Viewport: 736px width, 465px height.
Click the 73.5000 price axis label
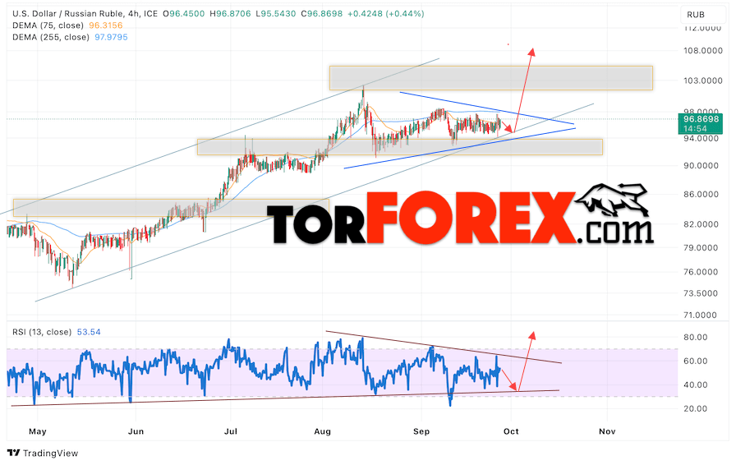tap(701, 293)
